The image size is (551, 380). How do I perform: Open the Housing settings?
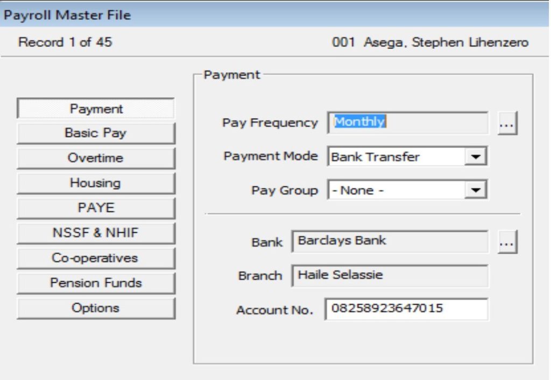point(95,183)
